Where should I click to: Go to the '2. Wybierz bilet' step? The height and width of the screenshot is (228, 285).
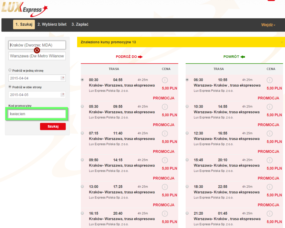pyautogui.click(x=52, y=24)
